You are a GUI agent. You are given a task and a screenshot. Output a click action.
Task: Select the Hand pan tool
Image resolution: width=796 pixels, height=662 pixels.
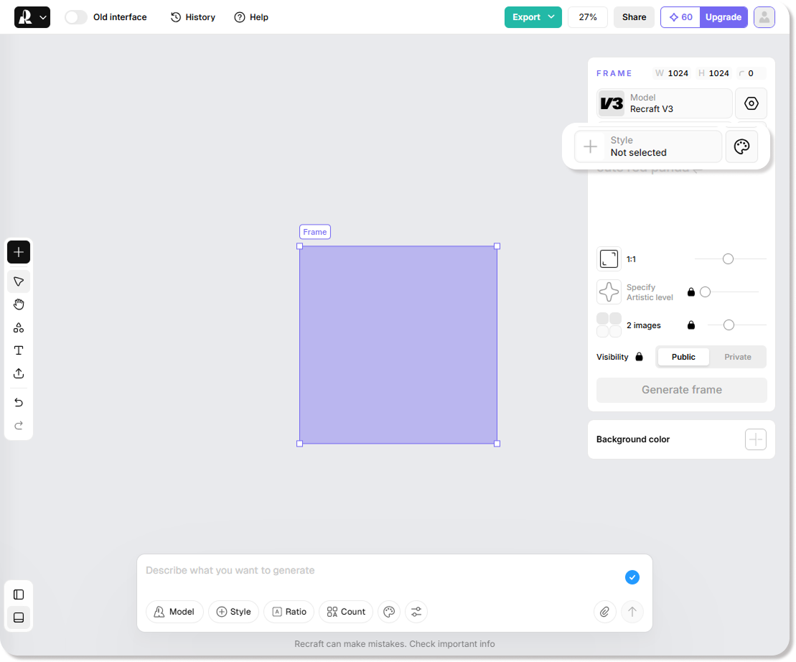tap(19, 304)
